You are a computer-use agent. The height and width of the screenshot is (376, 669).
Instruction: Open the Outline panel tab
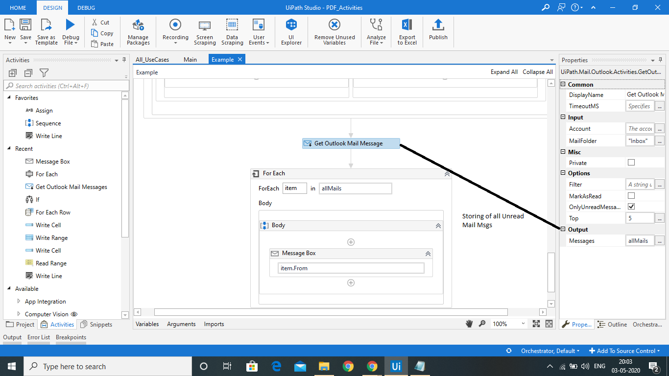(612, 324)
